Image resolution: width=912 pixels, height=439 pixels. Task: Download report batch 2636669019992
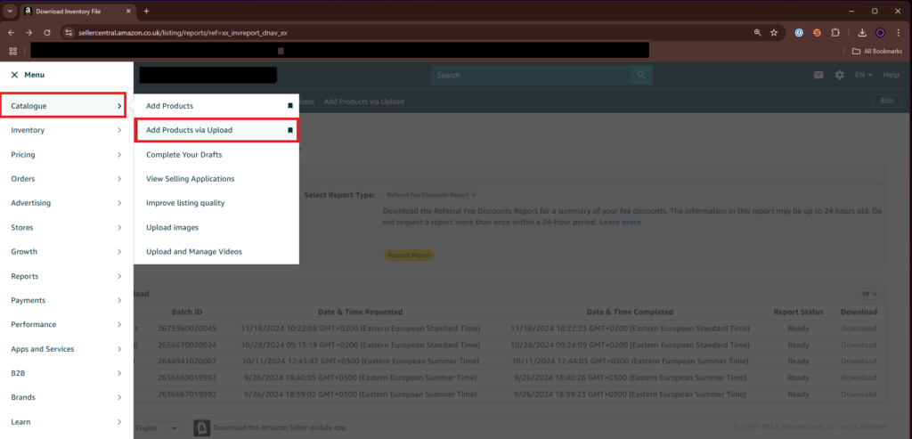pyautogui.click(x=859, y=378)
